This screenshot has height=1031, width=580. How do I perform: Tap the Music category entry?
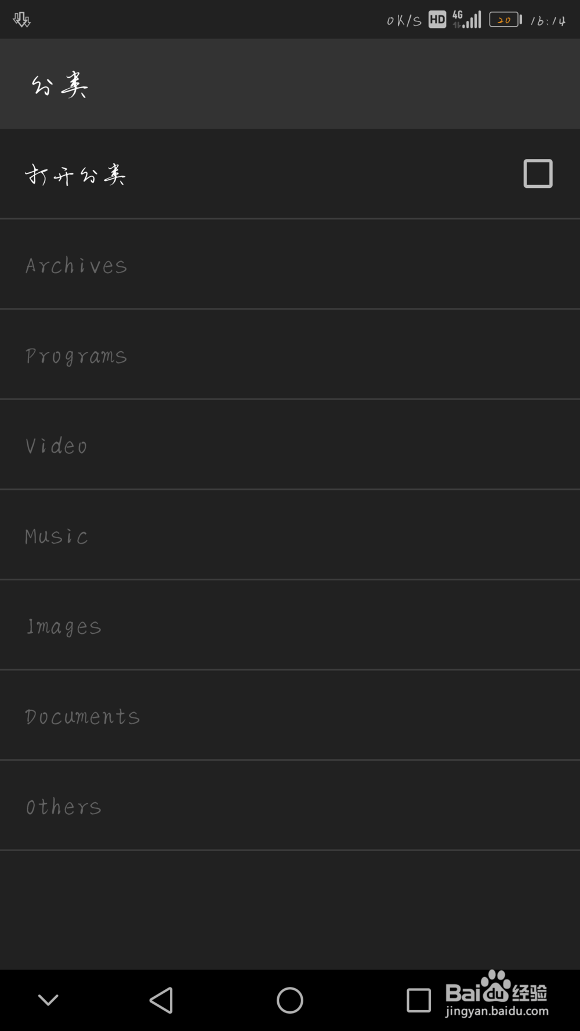tap(290, 535)
